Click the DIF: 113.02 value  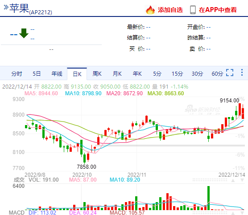pos(42,212)
